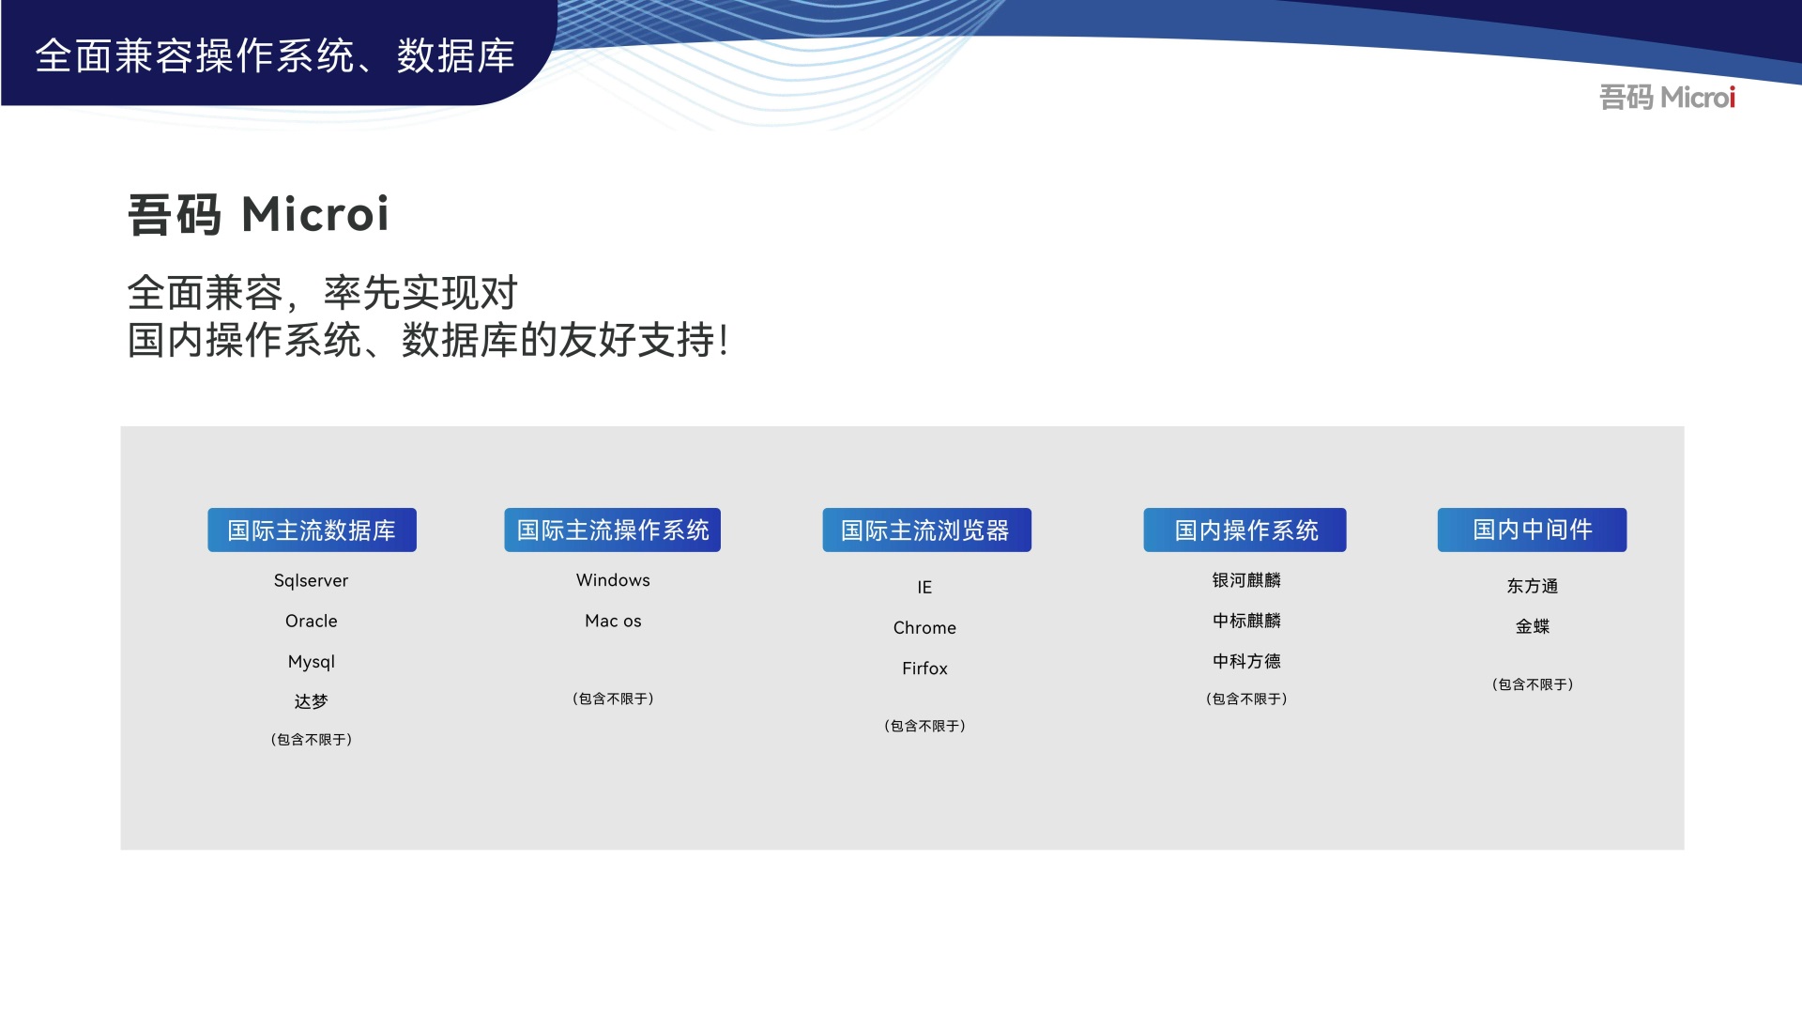1802x1014 pixels.
Task: Select the Mac os entry
Action: (x=613, y=621)
